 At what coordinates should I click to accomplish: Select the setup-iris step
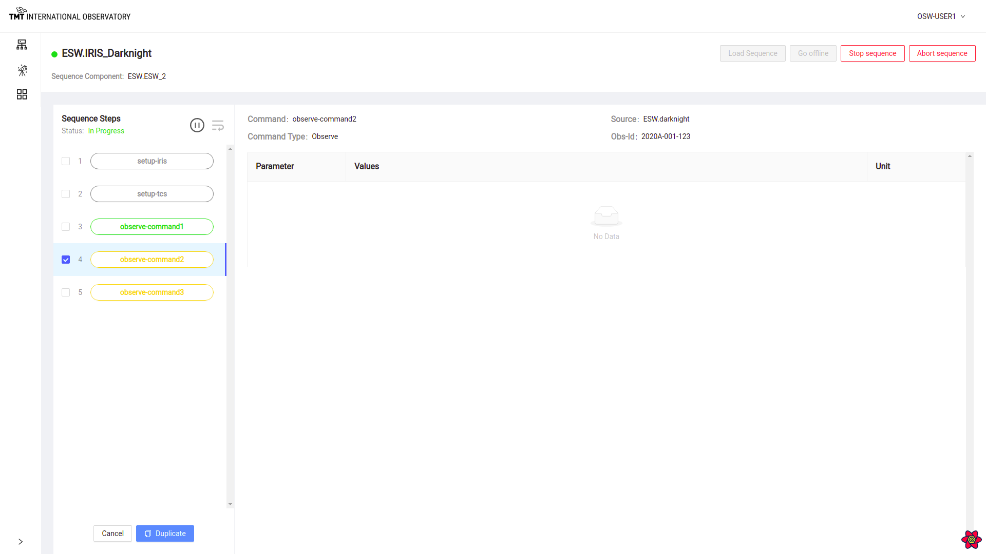pyautogui.click(x=152, y=161)
